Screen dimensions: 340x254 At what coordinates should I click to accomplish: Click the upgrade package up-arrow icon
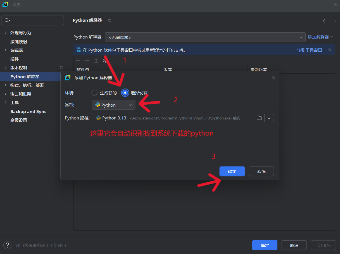[96, 61]
